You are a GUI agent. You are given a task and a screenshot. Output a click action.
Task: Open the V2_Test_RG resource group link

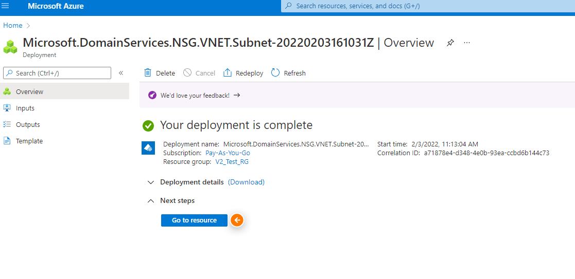[232, 162]
